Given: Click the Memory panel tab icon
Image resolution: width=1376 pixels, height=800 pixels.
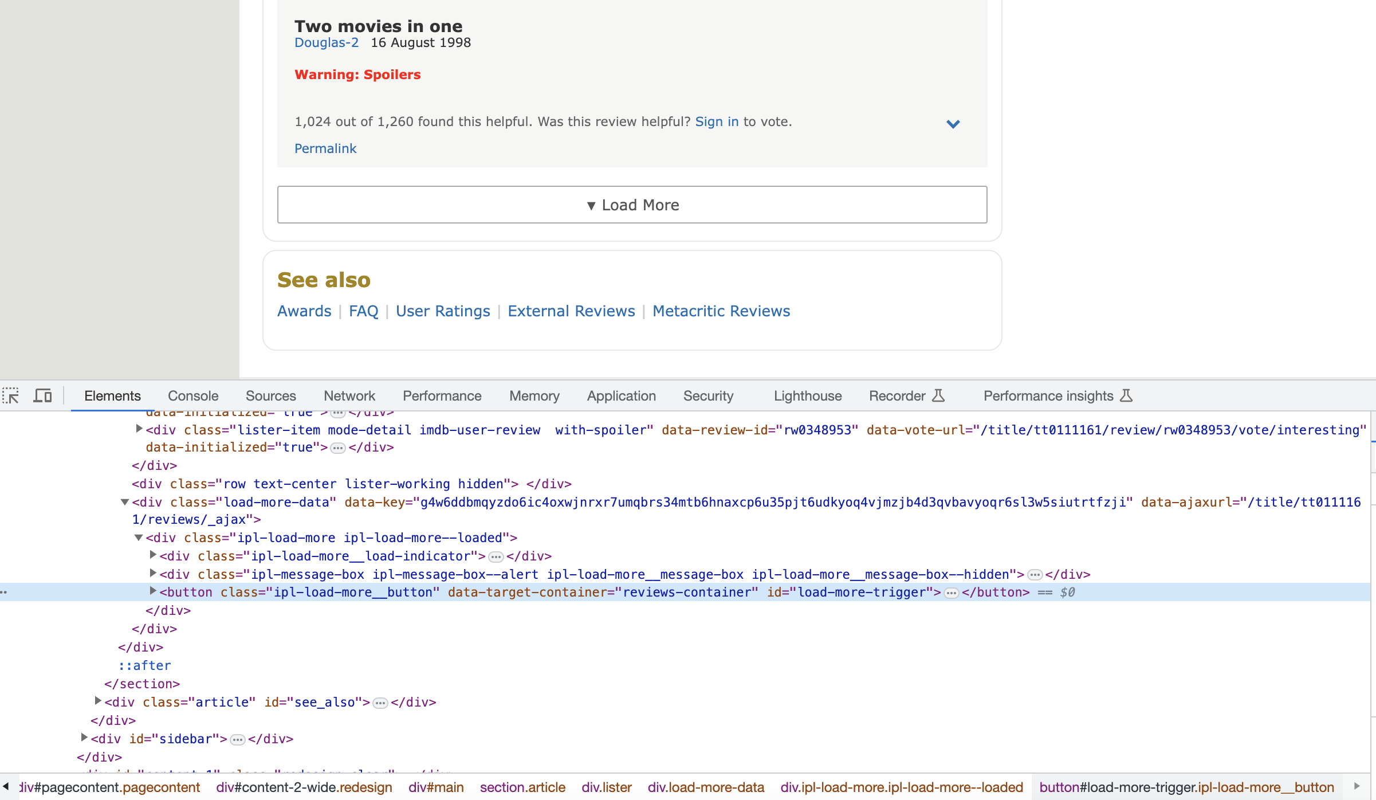Looking at the screenshot, I should pos(533,395).
